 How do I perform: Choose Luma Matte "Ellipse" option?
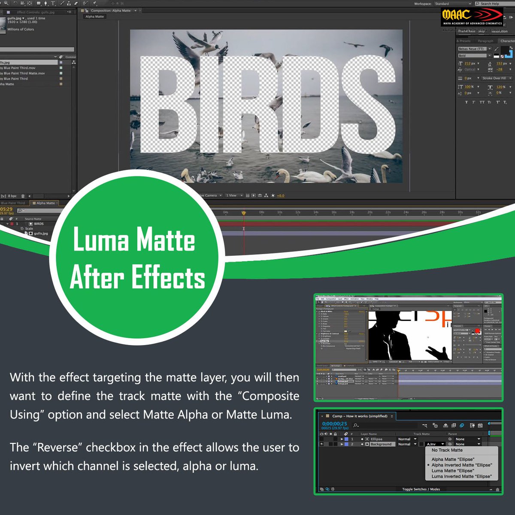click(453, 470)
